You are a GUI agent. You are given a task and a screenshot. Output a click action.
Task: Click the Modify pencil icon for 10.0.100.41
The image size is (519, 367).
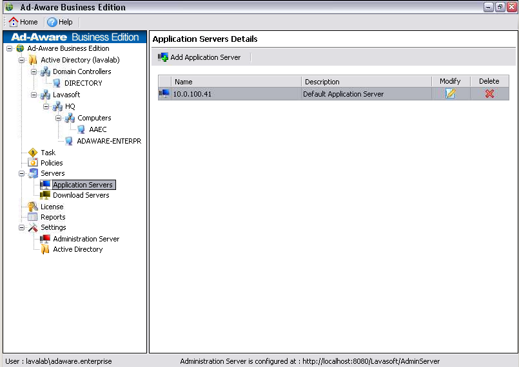pos(451,93)
